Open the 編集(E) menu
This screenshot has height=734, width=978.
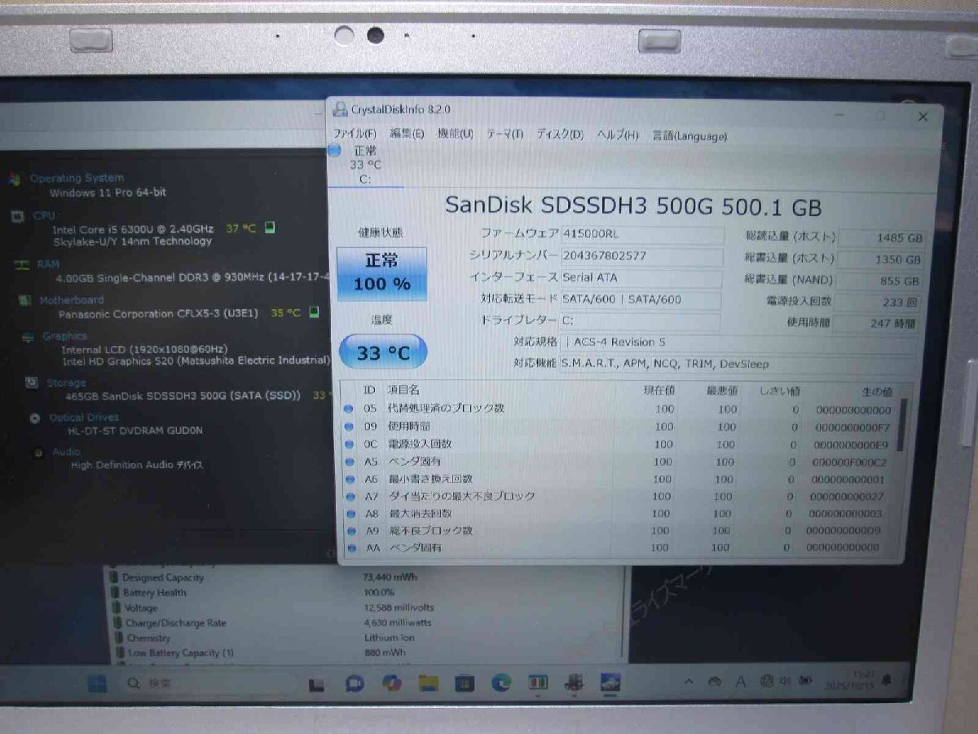pyautogui.click(x=407, y=134)
